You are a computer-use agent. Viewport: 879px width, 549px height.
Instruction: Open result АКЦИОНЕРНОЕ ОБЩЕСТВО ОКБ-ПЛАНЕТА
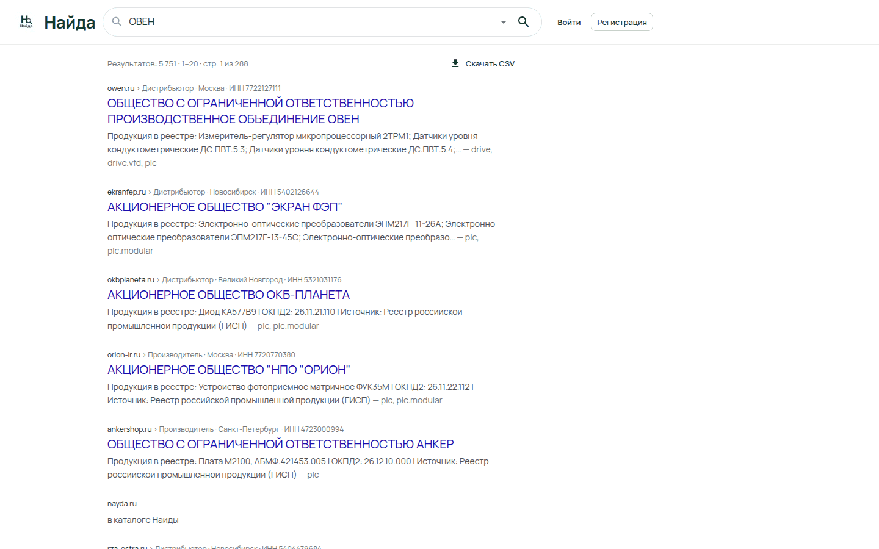pyautogui.click(x=228, y=295)
